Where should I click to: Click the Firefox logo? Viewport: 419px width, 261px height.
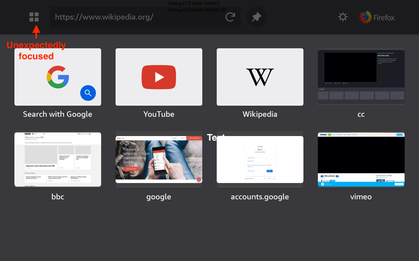pyautogui.click(x=364, y=17)
